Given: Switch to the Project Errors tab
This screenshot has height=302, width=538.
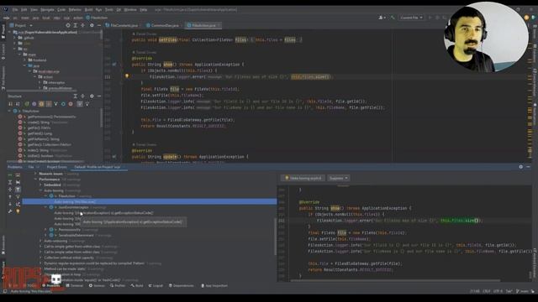Looking at the screenshot, I should pyautogui.click(x=56, y=167).
